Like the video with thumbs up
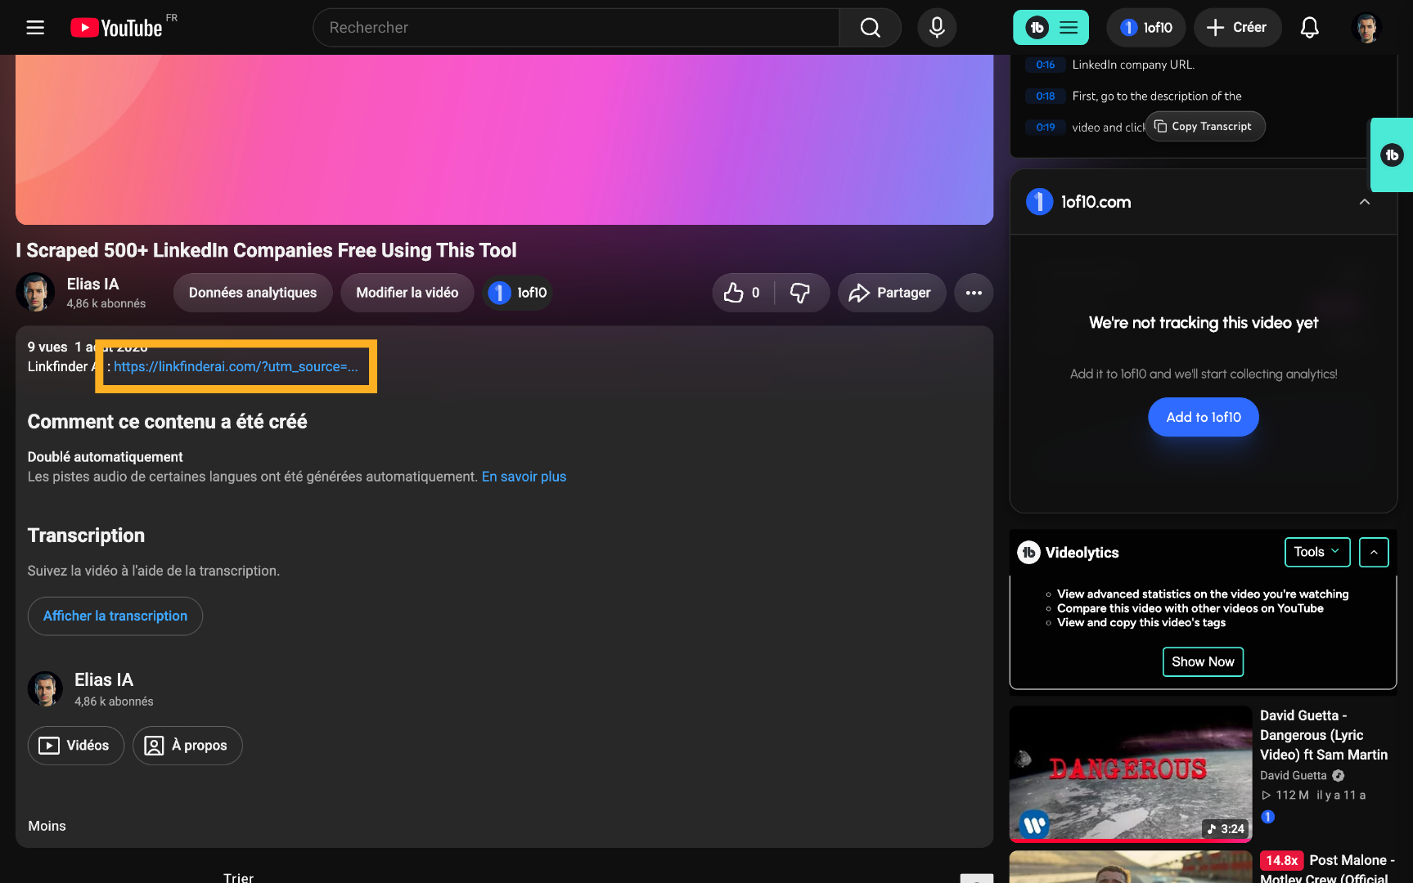 pyautogui.click(x=743, y=293)
